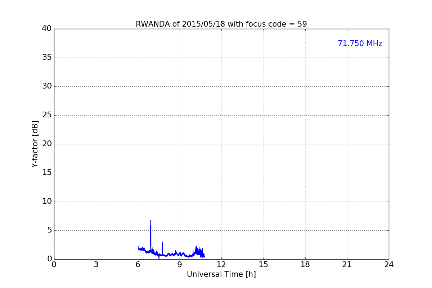Click the "Universal Time [h]" axis label
Viewport: 432px width, 288px height.
(x=221, y=274)
